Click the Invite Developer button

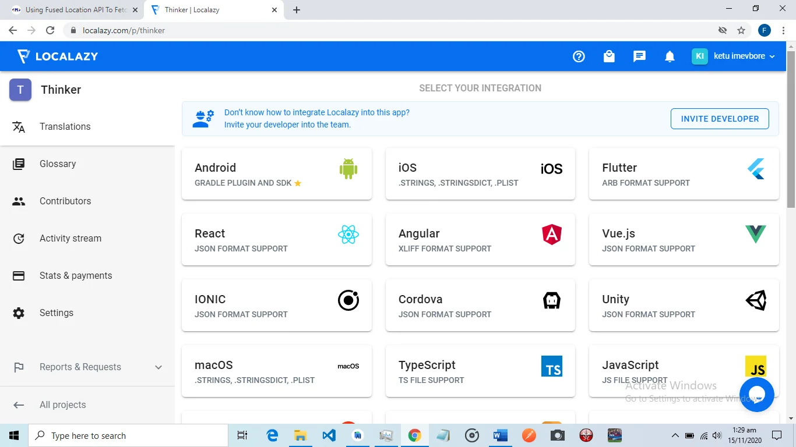tap(720, 119)
